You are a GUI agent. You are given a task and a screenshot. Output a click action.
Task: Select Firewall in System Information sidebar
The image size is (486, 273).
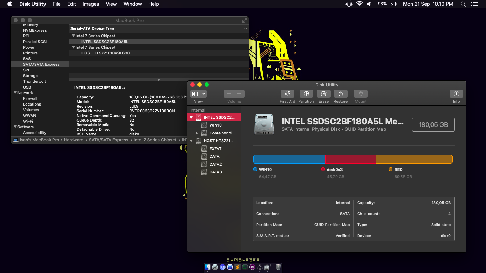tap(30, 98)
